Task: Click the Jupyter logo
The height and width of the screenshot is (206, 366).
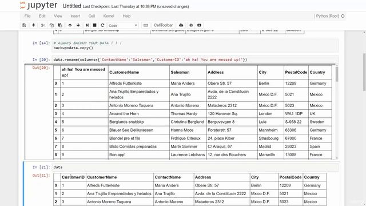Action: tap(38, 5)
